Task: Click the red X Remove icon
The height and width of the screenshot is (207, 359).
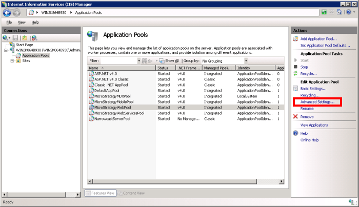Action: (295, 117)
